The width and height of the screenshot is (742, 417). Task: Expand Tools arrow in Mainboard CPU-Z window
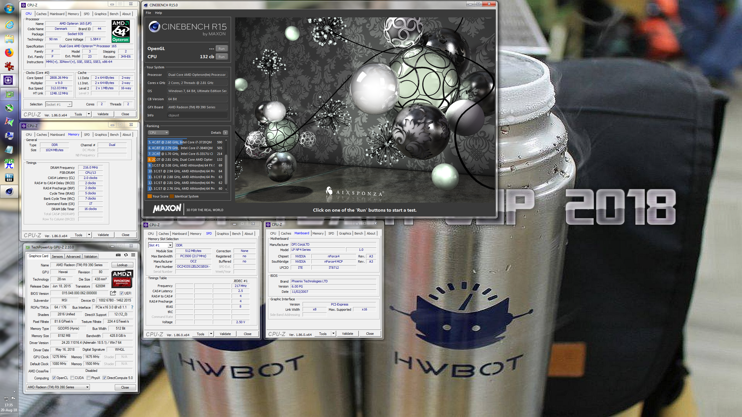pyautogui.click(x=334, y=334)
